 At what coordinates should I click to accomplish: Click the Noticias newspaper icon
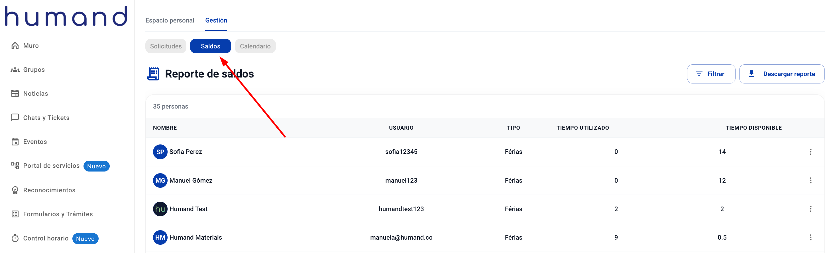click(15, 94)
